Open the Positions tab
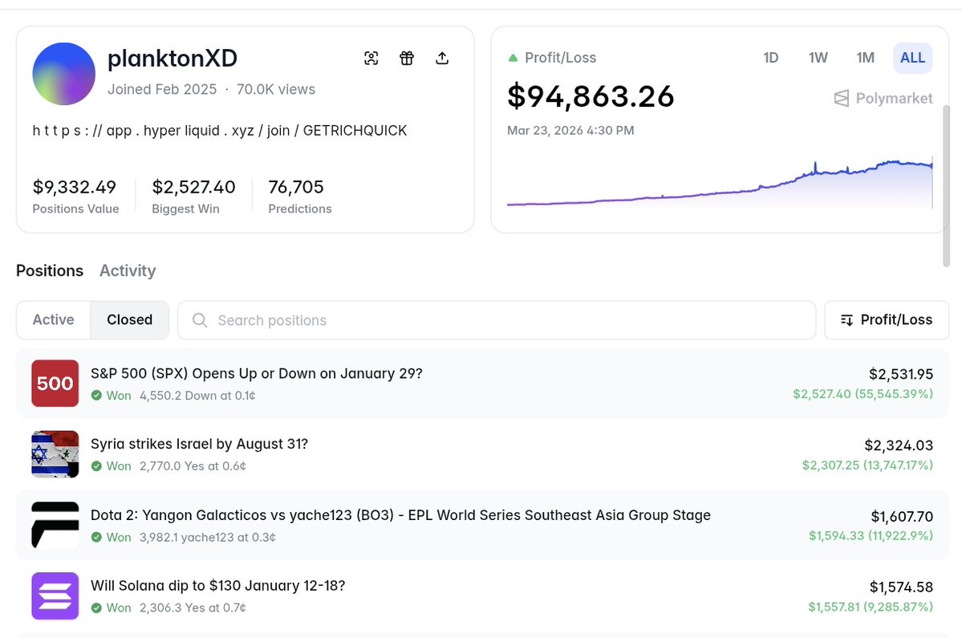The width and height of the screenshot is (962, 638). point(50,270)
